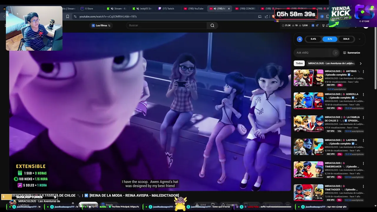Select the MIRACULOUS - Las Aventuras de Ladybug chip

(x=331, y=63)
